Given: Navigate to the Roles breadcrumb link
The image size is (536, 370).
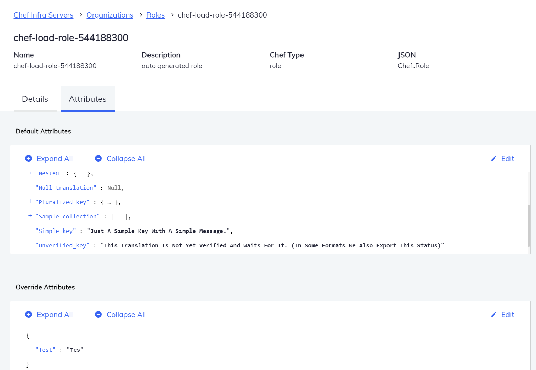Looking at the screenshot, I should pos(155,15).
